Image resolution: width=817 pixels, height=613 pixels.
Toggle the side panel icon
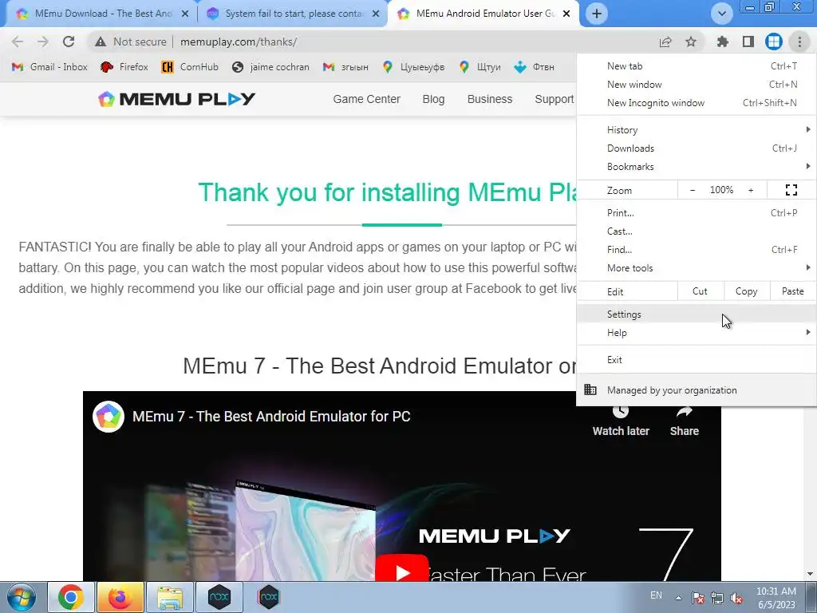point(748,42)
